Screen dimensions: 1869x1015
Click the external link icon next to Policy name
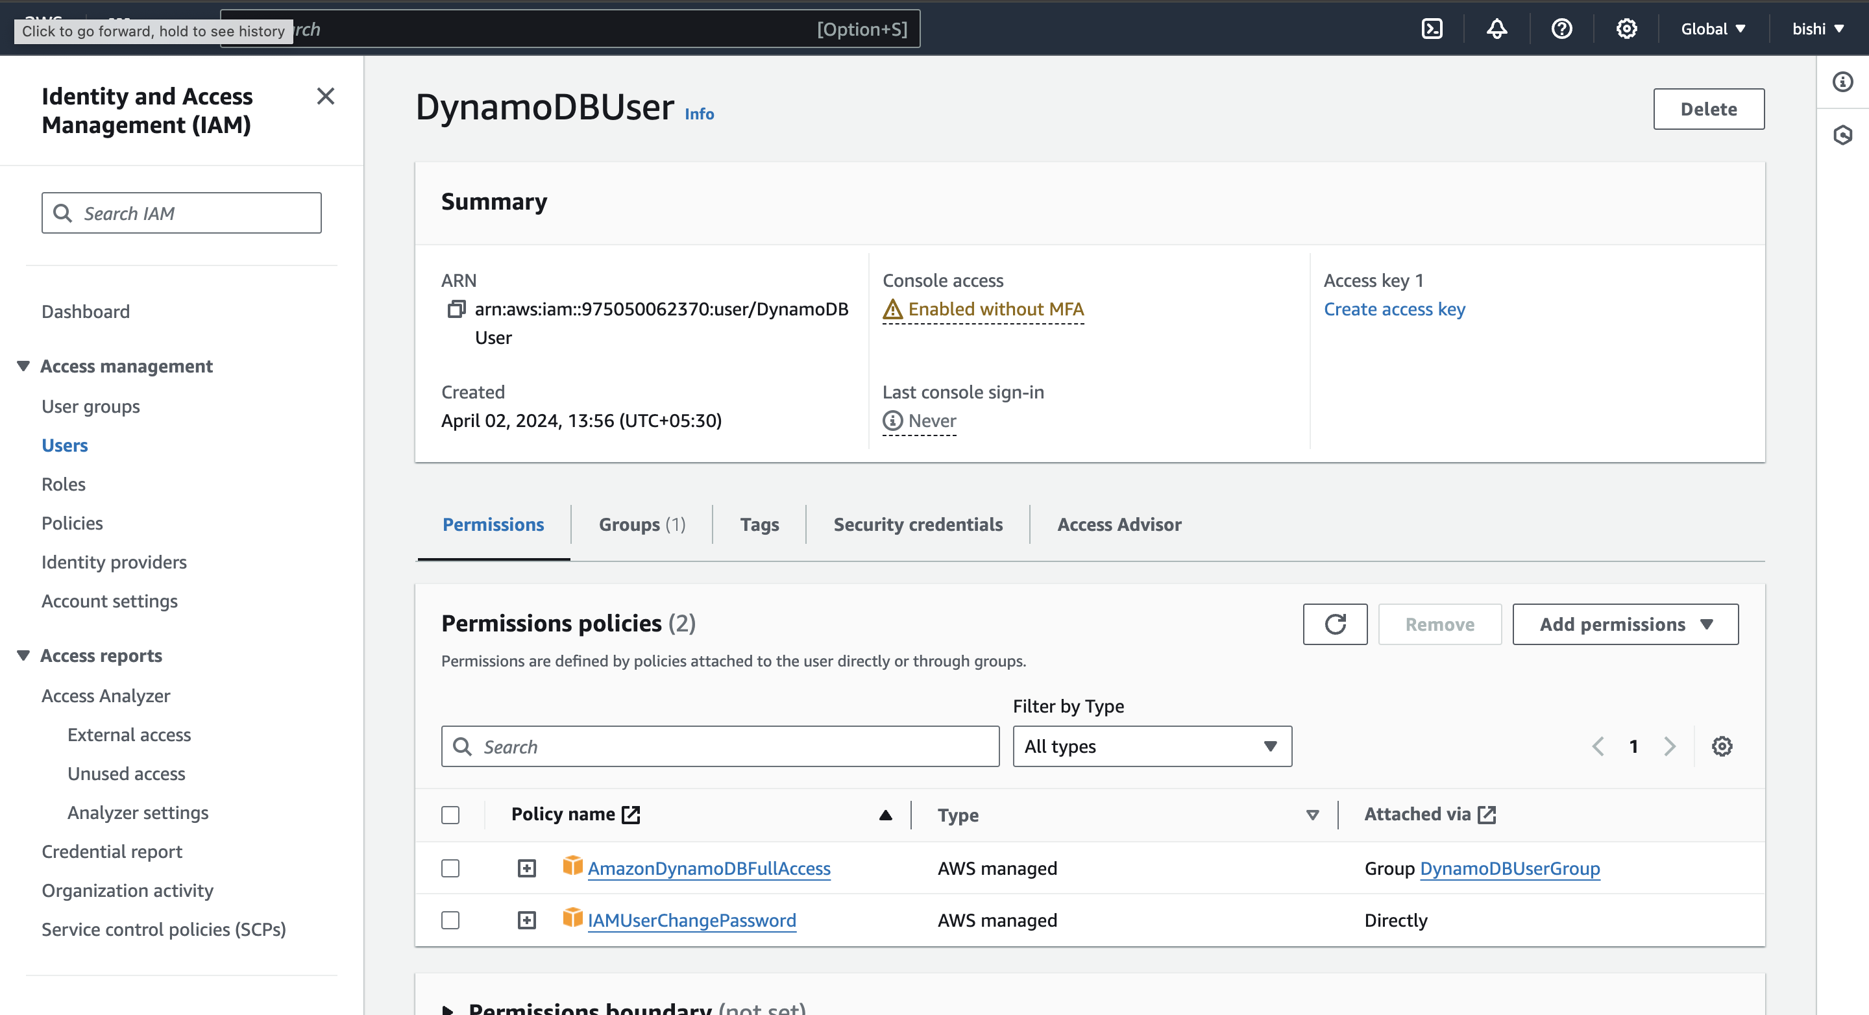(631, 814)
